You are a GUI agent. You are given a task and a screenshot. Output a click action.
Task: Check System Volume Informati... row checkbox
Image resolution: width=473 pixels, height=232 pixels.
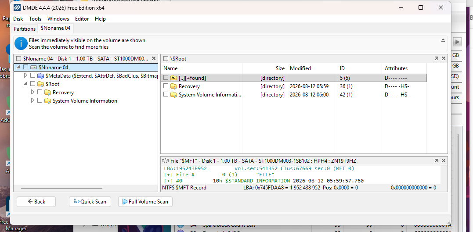pos(166,95)
